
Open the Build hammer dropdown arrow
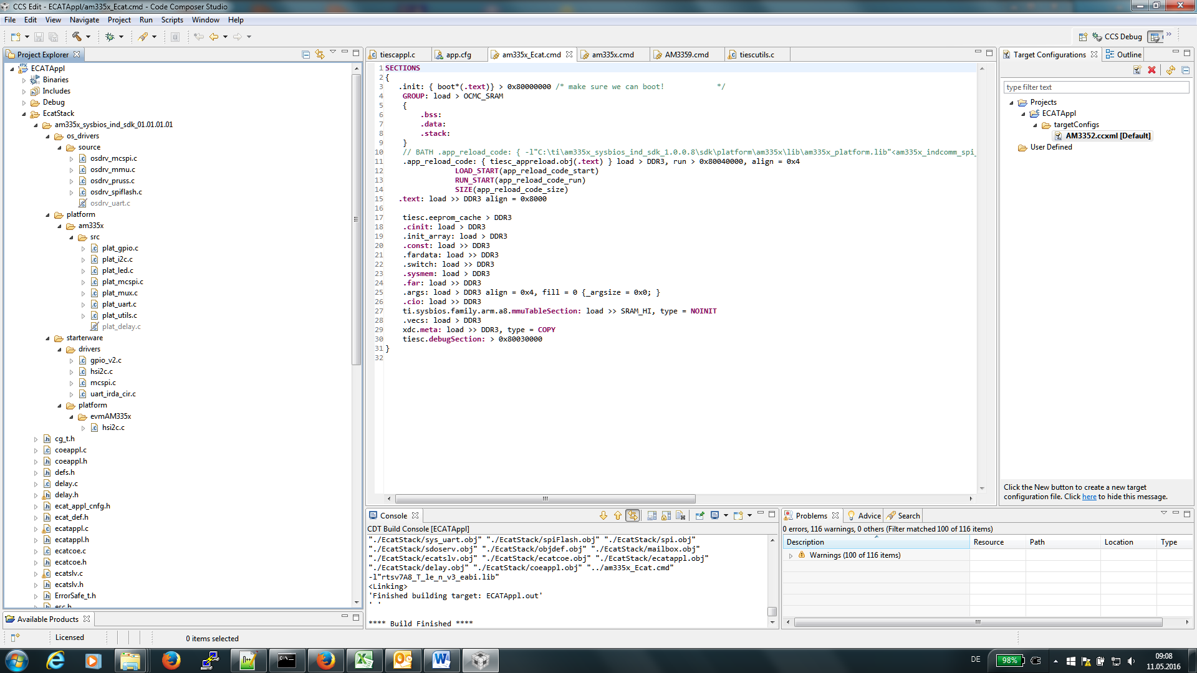pos(88,37)
